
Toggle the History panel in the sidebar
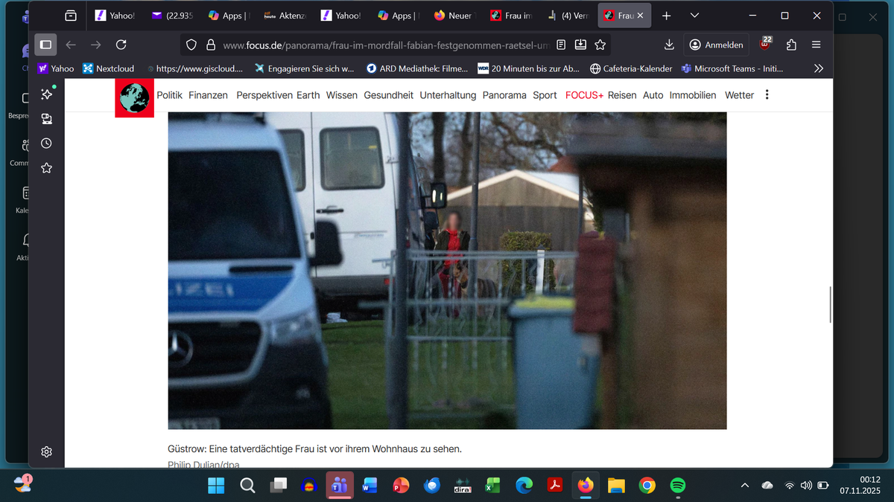pos(46,144)
